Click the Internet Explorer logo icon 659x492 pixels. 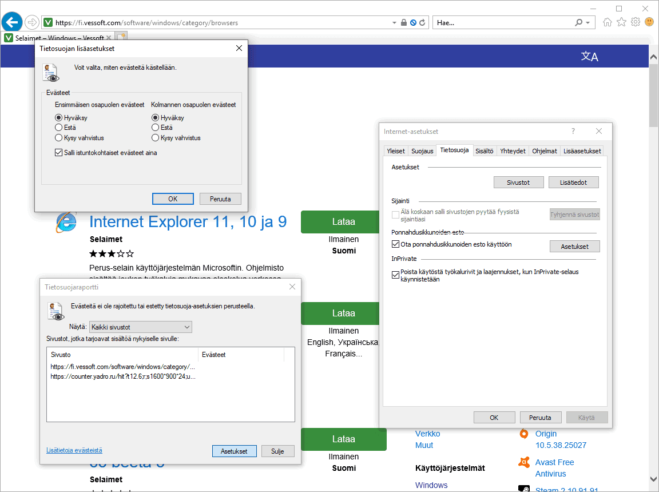tap(66, 222)
